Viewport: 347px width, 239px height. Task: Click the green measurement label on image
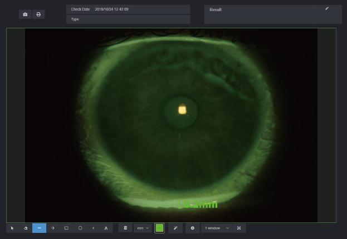coord(198,205)
